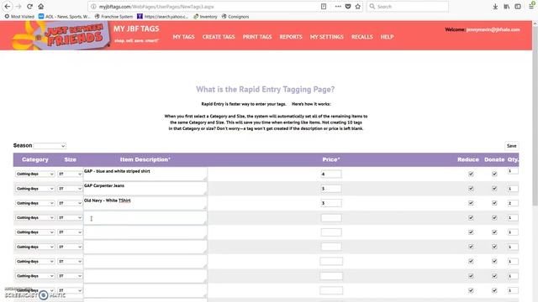Toggle sidebar icon in browser toolbar
The height and width of the screenshot is (302, 538).
click(x=518, y=7)
